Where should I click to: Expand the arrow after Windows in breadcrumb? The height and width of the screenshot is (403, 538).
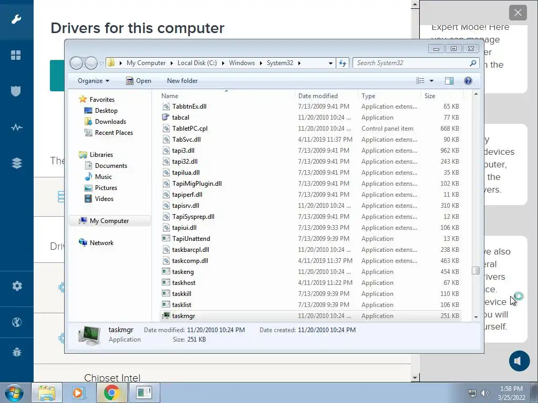[261, 63]
